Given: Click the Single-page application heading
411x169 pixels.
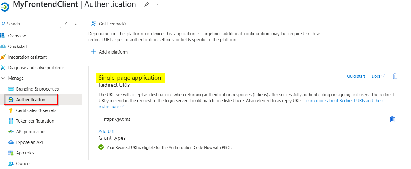Looking at the screenshot, I should click(130, 78).
